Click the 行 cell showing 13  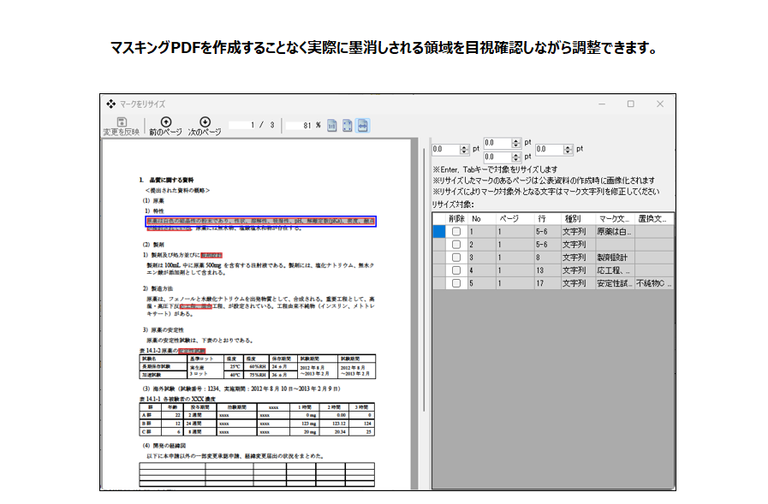546,270
